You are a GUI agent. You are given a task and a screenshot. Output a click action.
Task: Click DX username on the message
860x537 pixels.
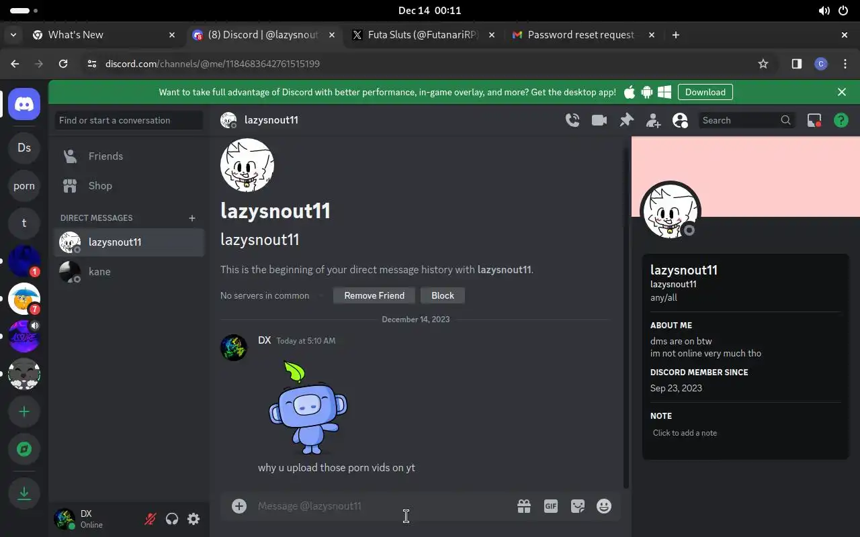pyautogui.click(x=264, y=340)
